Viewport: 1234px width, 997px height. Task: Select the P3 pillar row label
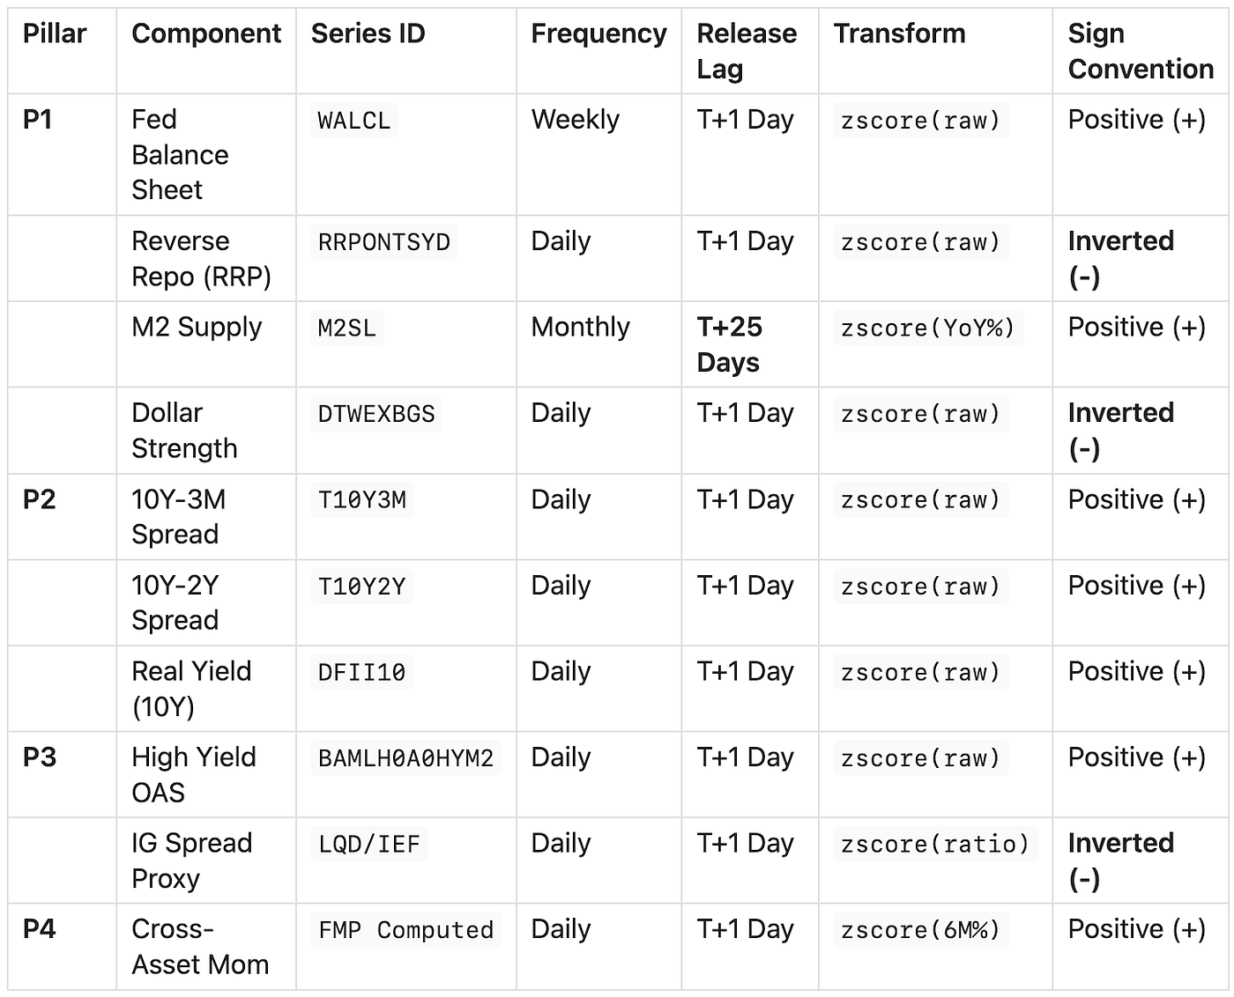coord(40,757)
